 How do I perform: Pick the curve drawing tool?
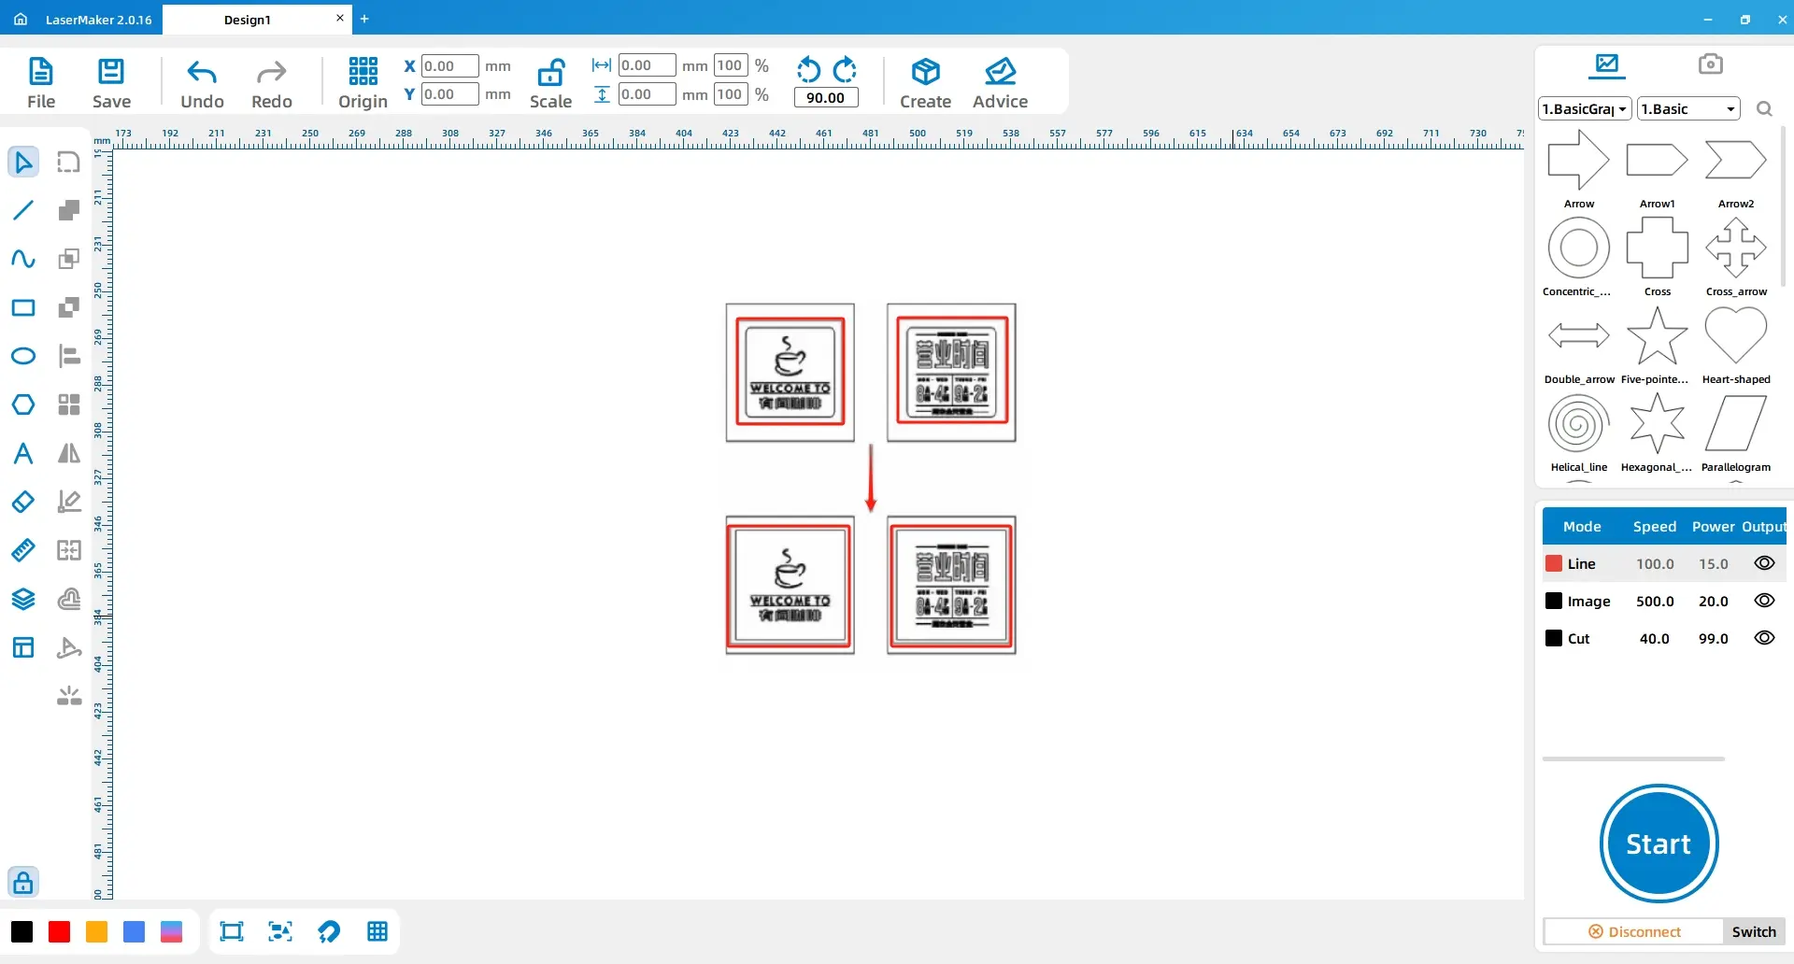[23, 259]
